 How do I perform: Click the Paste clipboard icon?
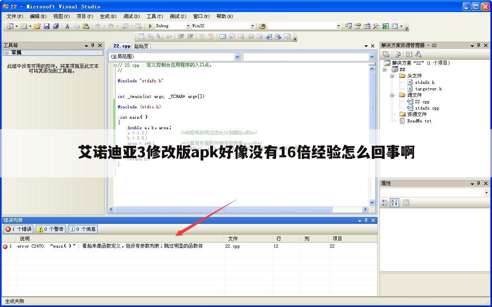86,26
